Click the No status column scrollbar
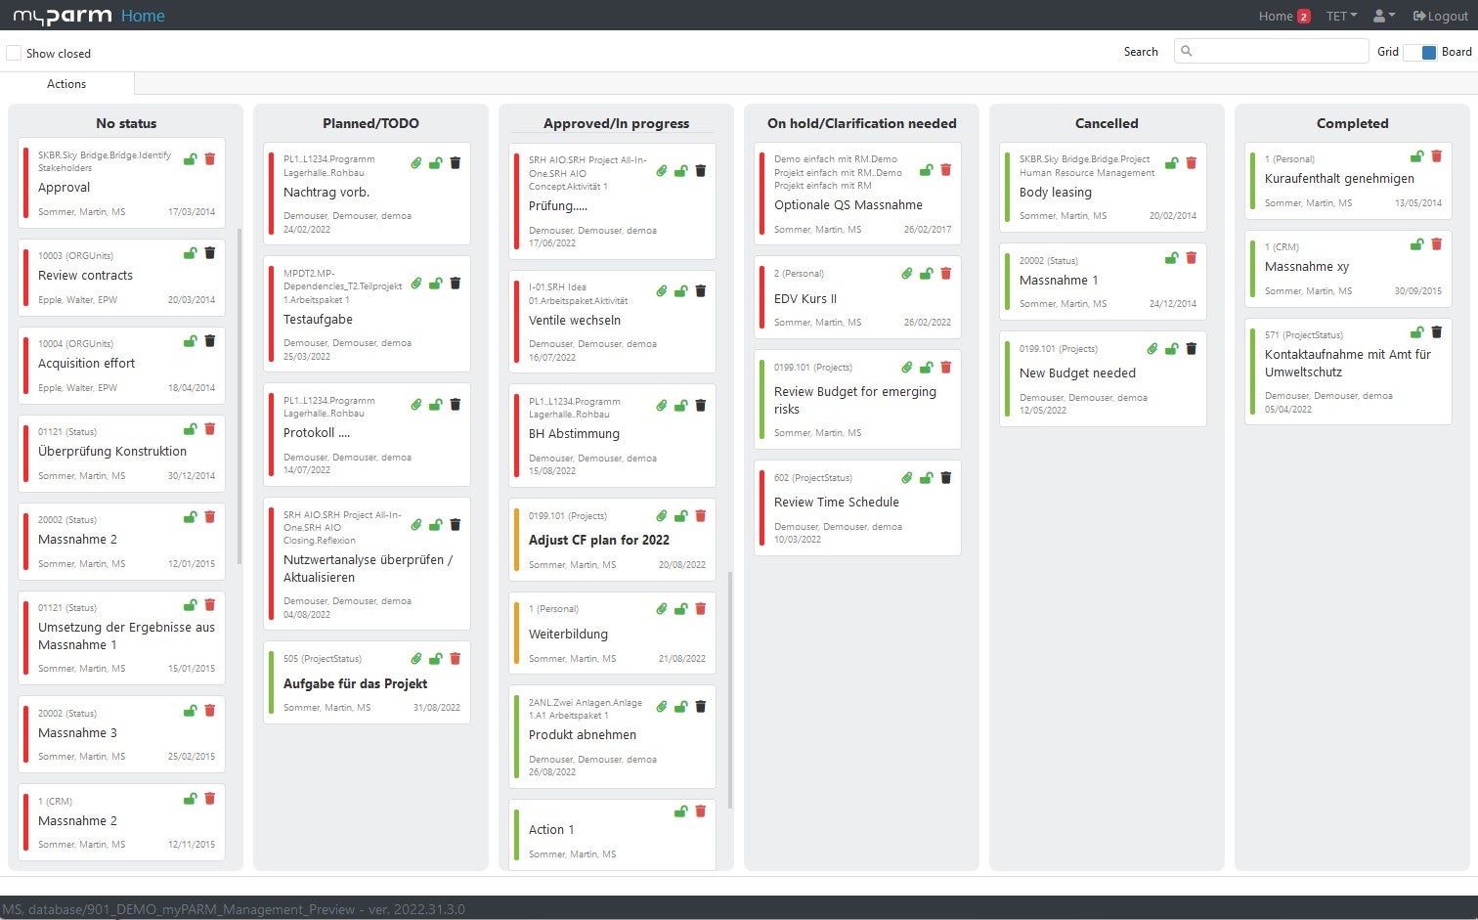The width and height of the screenshot is (1478, 920). 239,396
